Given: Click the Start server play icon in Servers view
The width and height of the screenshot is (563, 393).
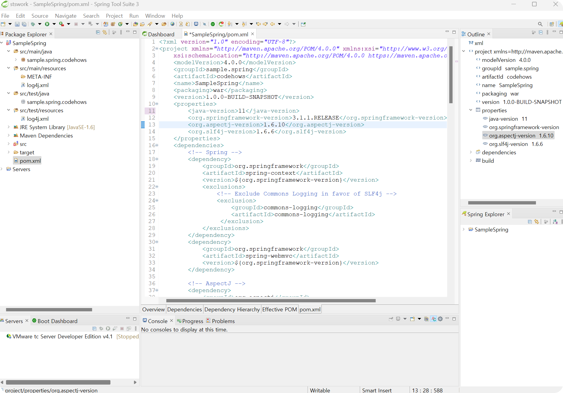Looking at the screenshot, I should pos(108,329).
